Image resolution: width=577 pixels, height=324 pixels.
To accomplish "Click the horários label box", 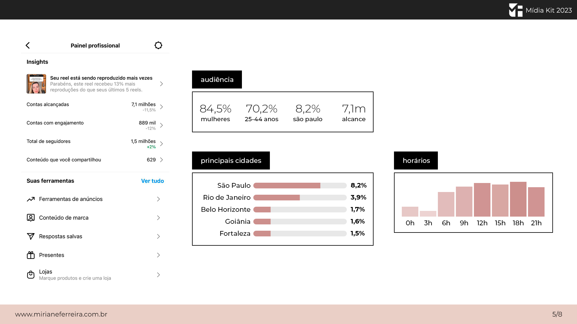I will (x=416, y=160).
